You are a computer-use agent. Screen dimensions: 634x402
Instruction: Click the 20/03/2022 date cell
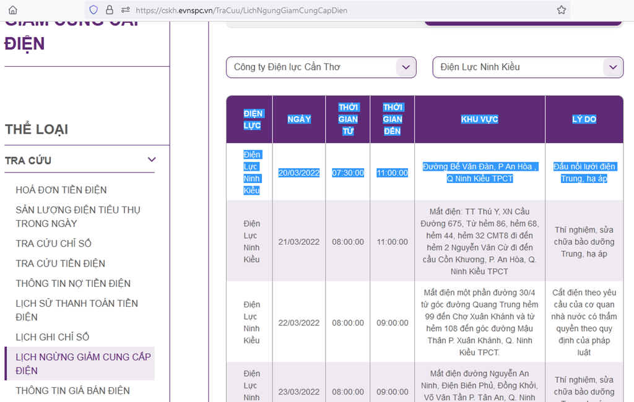pos(298,173)
